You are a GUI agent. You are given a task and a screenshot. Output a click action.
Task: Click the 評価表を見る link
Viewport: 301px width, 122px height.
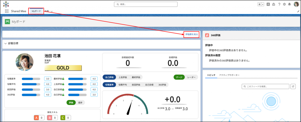coord(192,35)
